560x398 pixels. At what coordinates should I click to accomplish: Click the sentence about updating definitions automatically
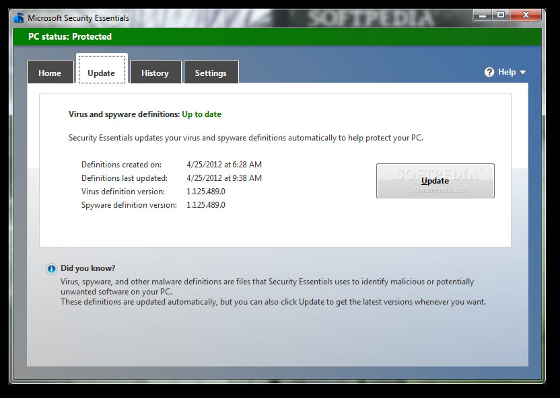[246, 138]
